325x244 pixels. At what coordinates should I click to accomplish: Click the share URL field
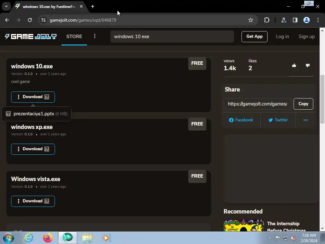tap(257, 104)
